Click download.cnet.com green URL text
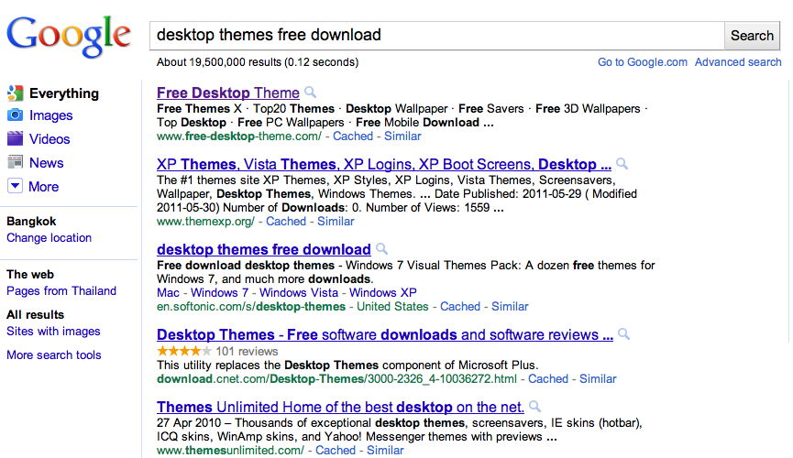Viewport: 793px width, 458px height. pos(336,379)
